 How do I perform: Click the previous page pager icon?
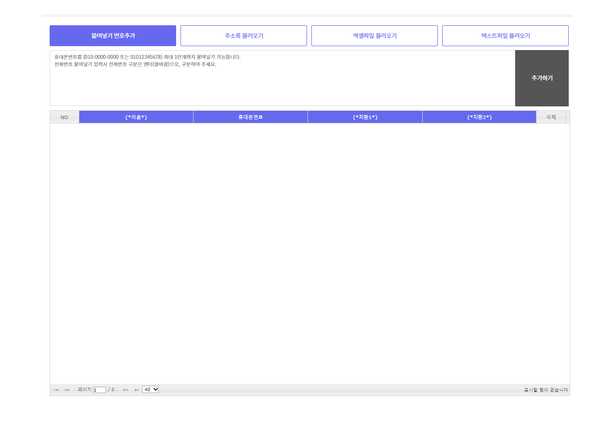click(67, 390)
